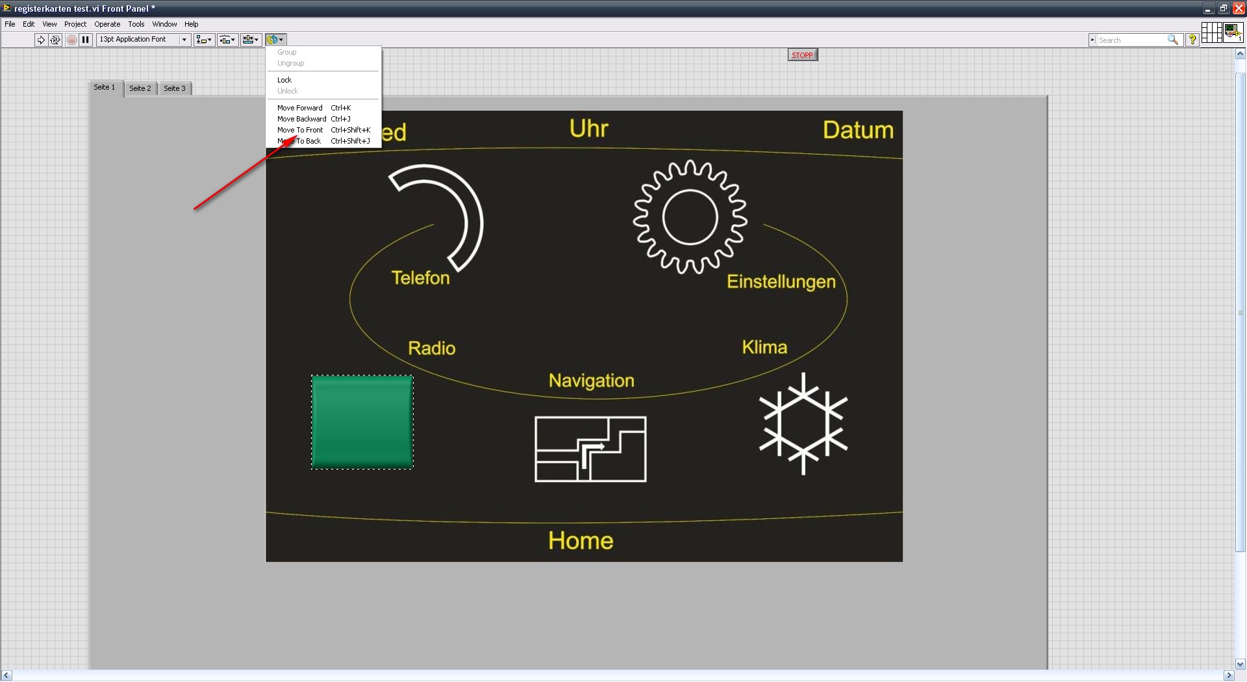Click the Run arrow button
Image resolution: width=1247 pixels, height=682 pixels.
point(41,40)
